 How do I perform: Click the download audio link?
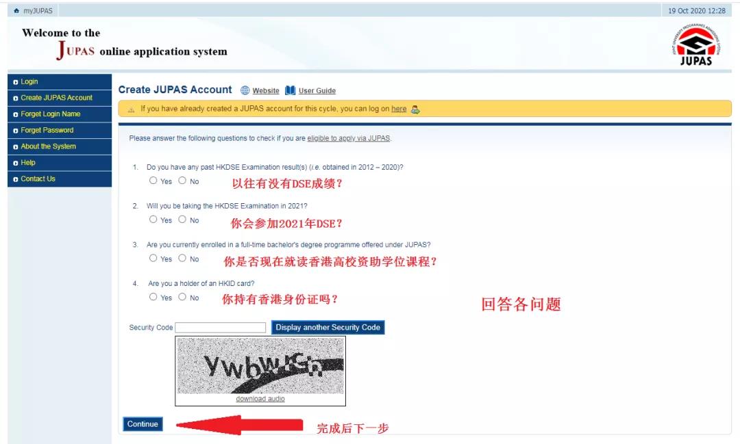[x=260, y=399]
